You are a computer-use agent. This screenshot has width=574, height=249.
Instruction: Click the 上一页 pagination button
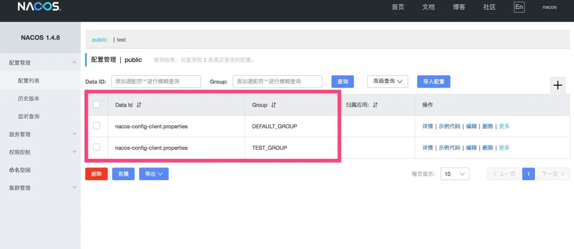coord(504,174)
